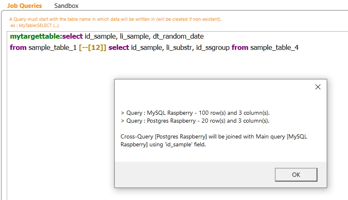Viewport: 348px width, 200px height.
Task: Click the [--[12]] cross-query marker
Action: tap(93, 47)
